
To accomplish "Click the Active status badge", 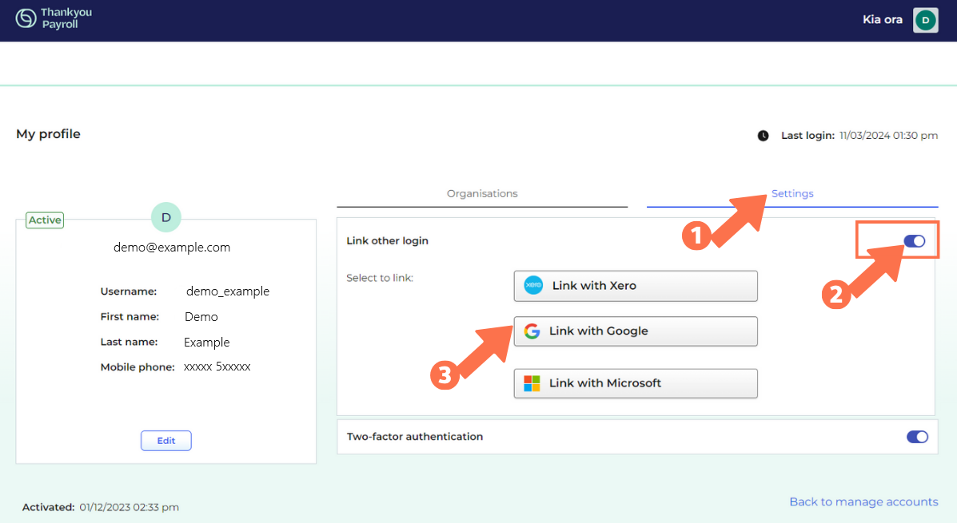I will click(44, 220).
